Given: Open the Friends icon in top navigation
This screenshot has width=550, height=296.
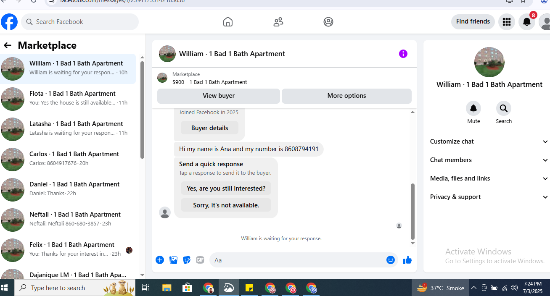Looking at the screenshot, I should pyautogui.click(x=278, y=22).
